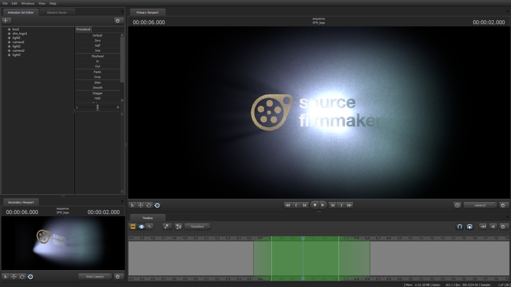Toggle the headphones audio icon in Timeline
The width and height of the screenshot is (511, 287).
click(470, 227)
